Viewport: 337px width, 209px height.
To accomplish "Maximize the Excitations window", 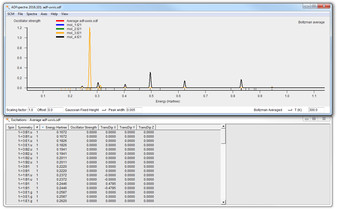I will click(314, 119).
